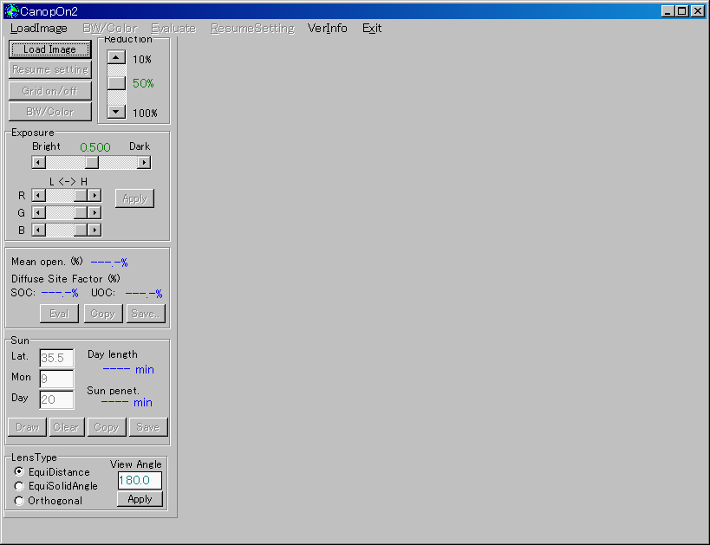Click the View Angle input field

coord(140,480)
